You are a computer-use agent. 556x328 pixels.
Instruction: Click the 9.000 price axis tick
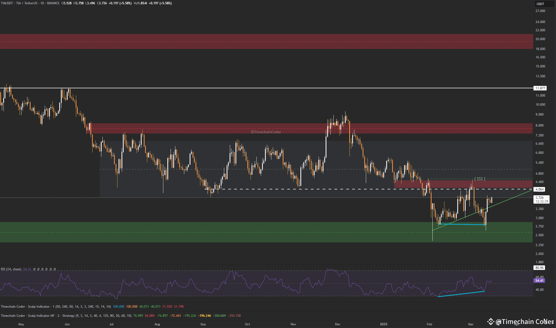[x=540, y=115]
